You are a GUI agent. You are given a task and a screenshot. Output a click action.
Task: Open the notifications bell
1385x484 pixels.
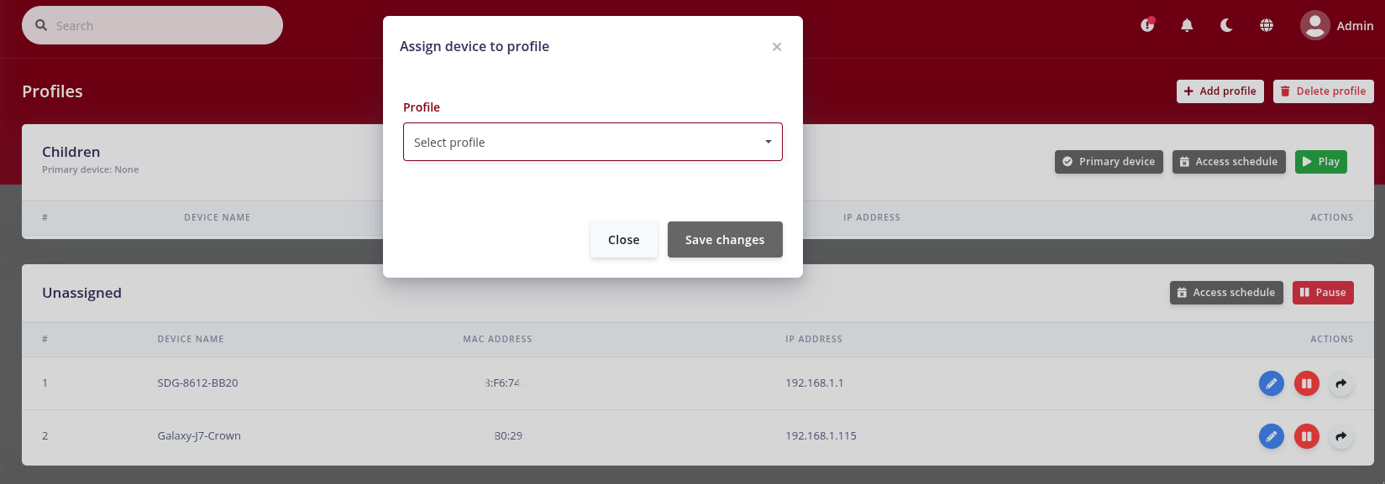point(1187,25)
